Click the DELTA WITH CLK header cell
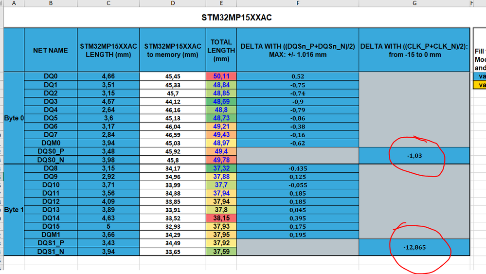486x274 pixels. 414,50
